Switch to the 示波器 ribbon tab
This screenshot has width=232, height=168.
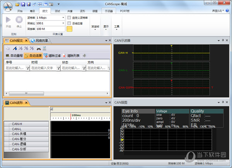pos(109,11)
